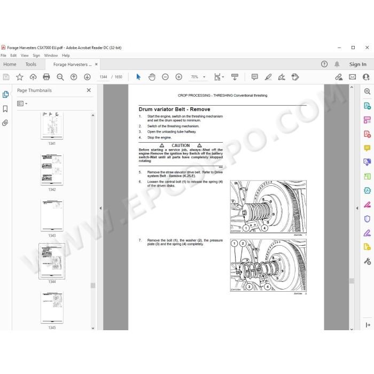Zoom out with the minus icon
The width and height of the screenshot is (374, 374).
(x=165, y=77)
